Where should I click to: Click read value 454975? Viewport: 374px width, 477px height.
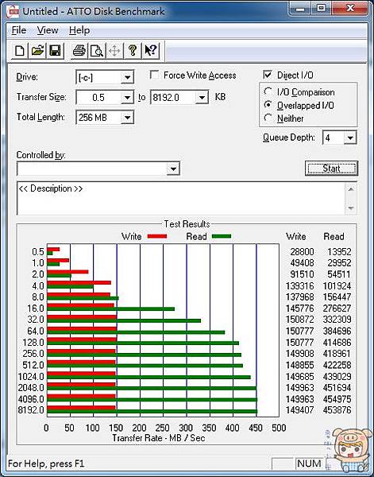[x=337, y=399]
